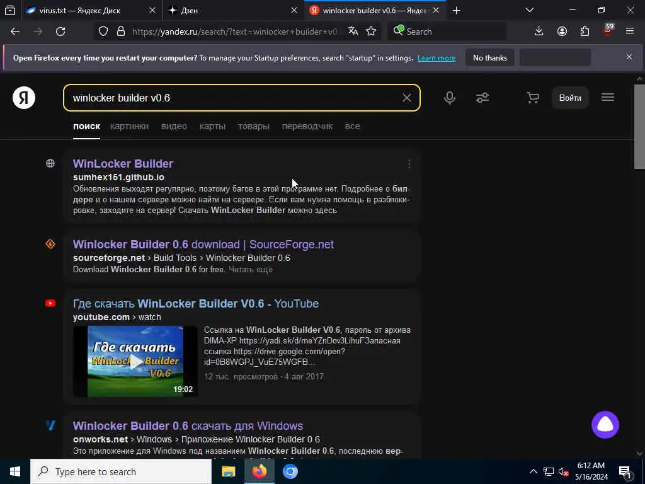
Task: Select the видео search category
Action: tap(174, 126)
